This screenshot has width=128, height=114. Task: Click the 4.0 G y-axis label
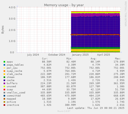click(x=12, y=7)
